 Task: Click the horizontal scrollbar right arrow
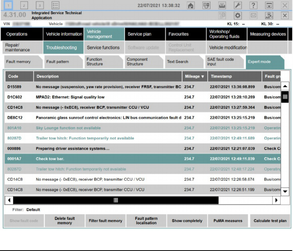coord(276,200)
